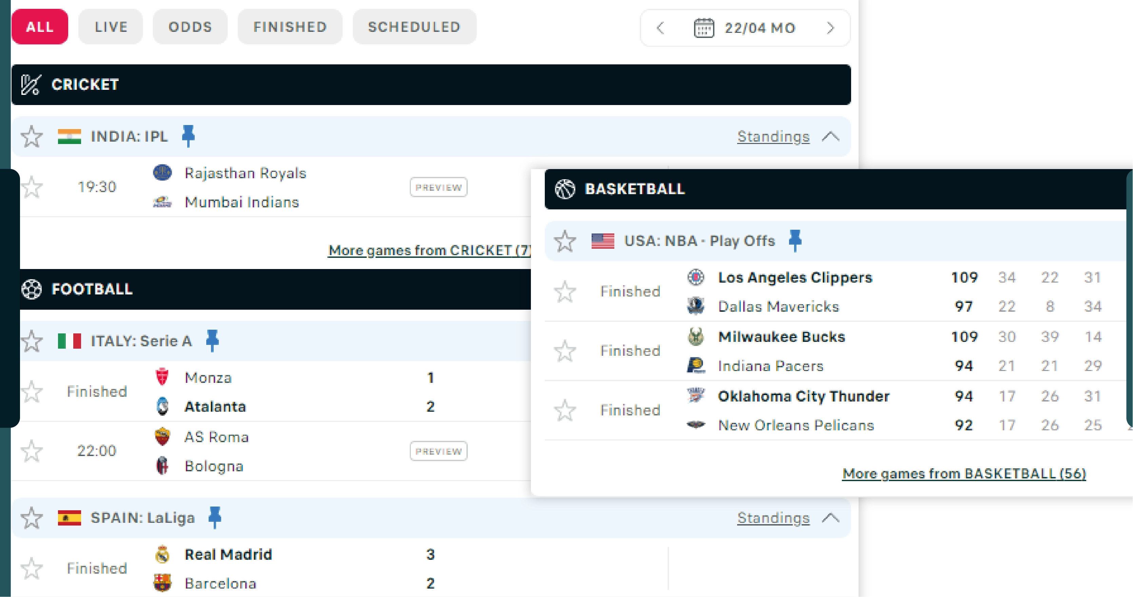Viewport: 1133px width, 597px height.
Task: Click the Atalanta club crest
Action: pos(162,406)
